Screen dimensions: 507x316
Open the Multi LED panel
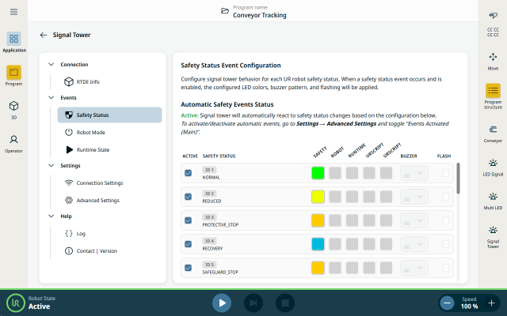pos(493,200)
